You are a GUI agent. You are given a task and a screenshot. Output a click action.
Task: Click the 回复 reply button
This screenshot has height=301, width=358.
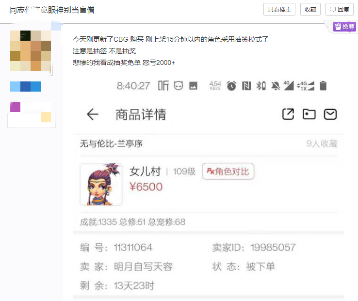(339, 9)
